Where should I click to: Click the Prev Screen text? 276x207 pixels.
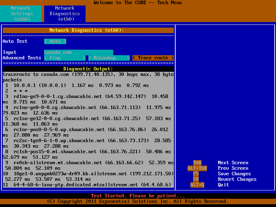pos(233,168)
